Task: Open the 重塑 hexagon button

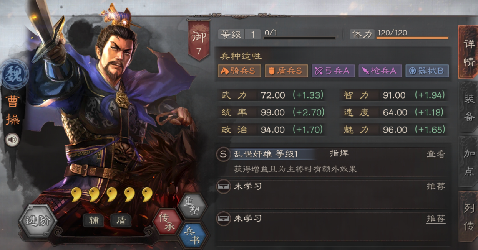Action: click(193, 206)
